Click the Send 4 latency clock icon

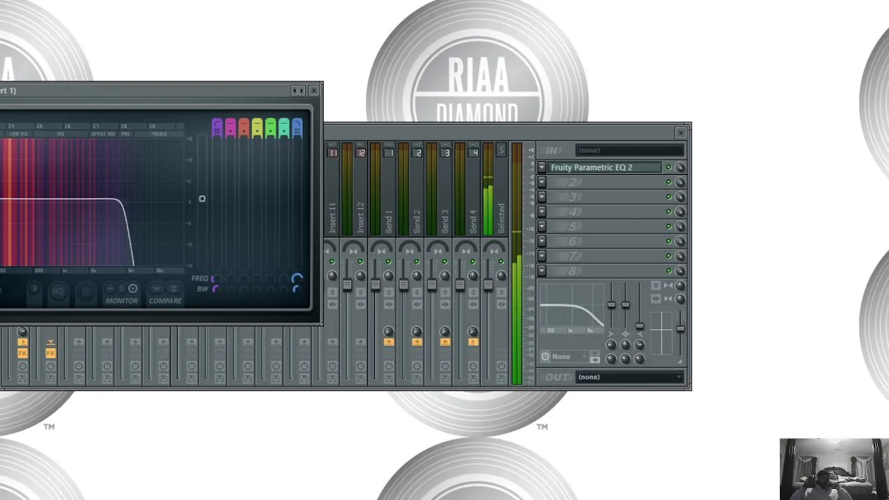[x=473, y=366]
